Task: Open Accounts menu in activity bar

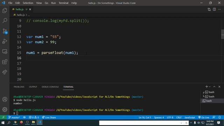Action: [5, 99]
